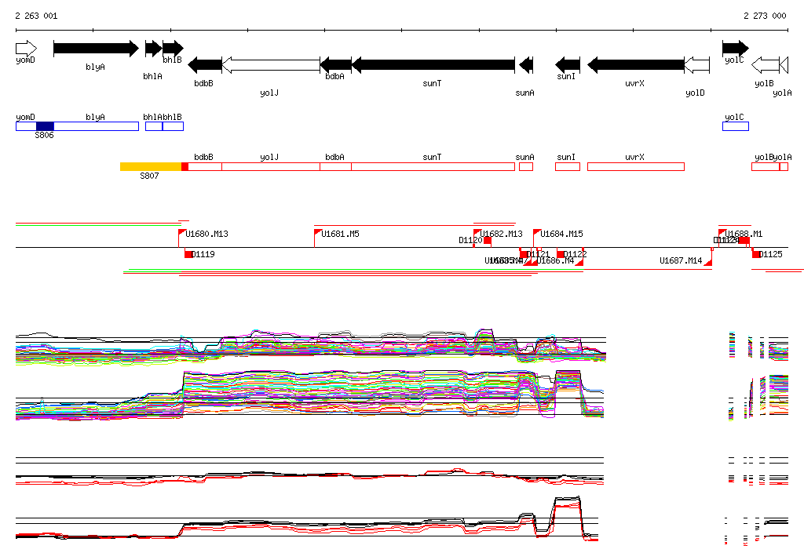Screen dimensions: 804x560
Task: Click the black sunI gene arrow
Action: (568, 64)
